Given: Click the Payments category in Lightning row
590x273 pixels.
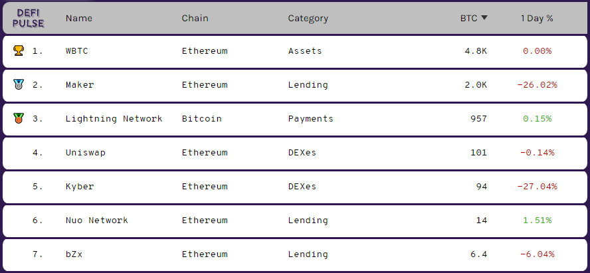Looking at the screenshot, I should [311, 119].
